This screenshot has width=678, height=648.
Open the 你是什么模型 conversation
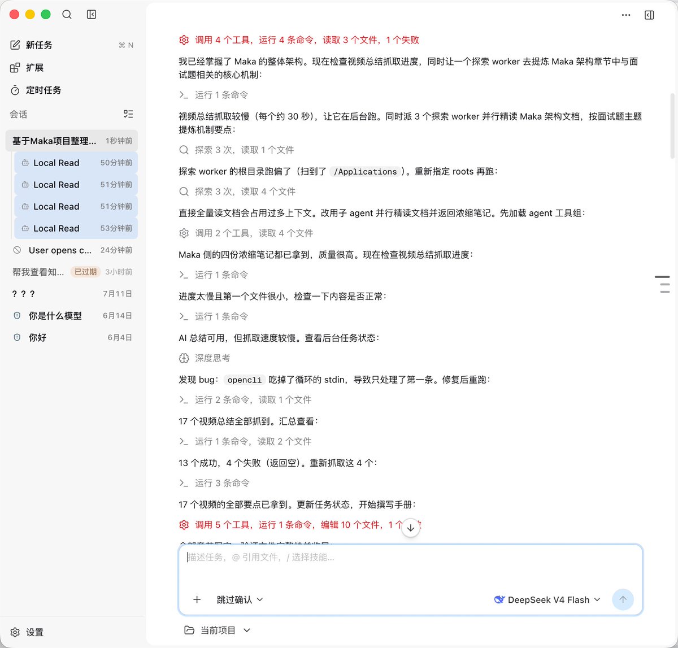pos(72,316)
